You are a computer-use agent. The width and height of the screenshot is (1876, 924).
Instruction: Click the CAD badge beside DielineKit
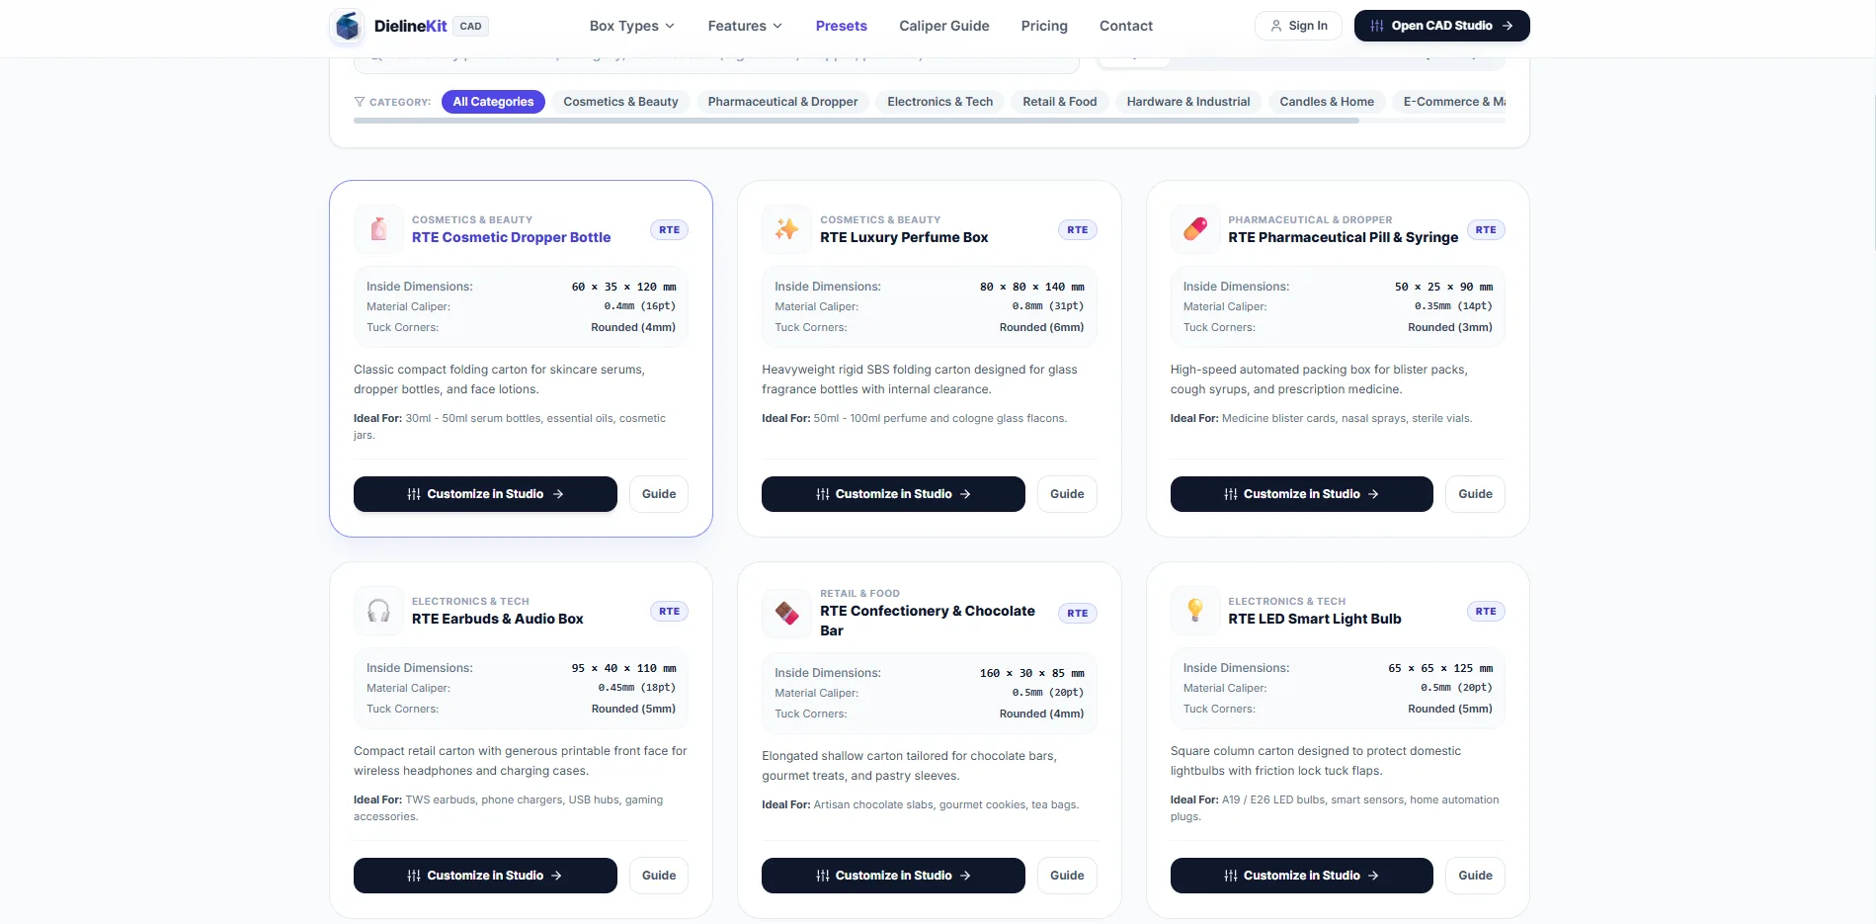click(x=470, y=26)
